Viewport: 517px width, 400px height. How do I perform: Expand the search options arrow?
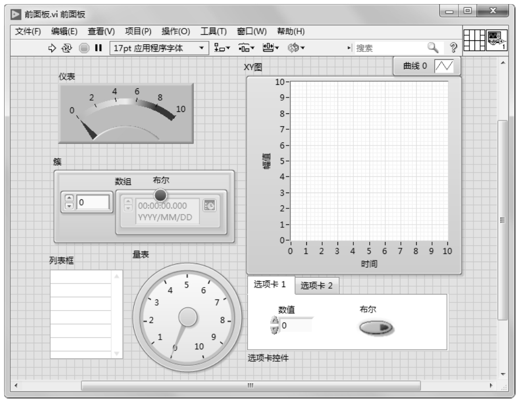(349, 48)
